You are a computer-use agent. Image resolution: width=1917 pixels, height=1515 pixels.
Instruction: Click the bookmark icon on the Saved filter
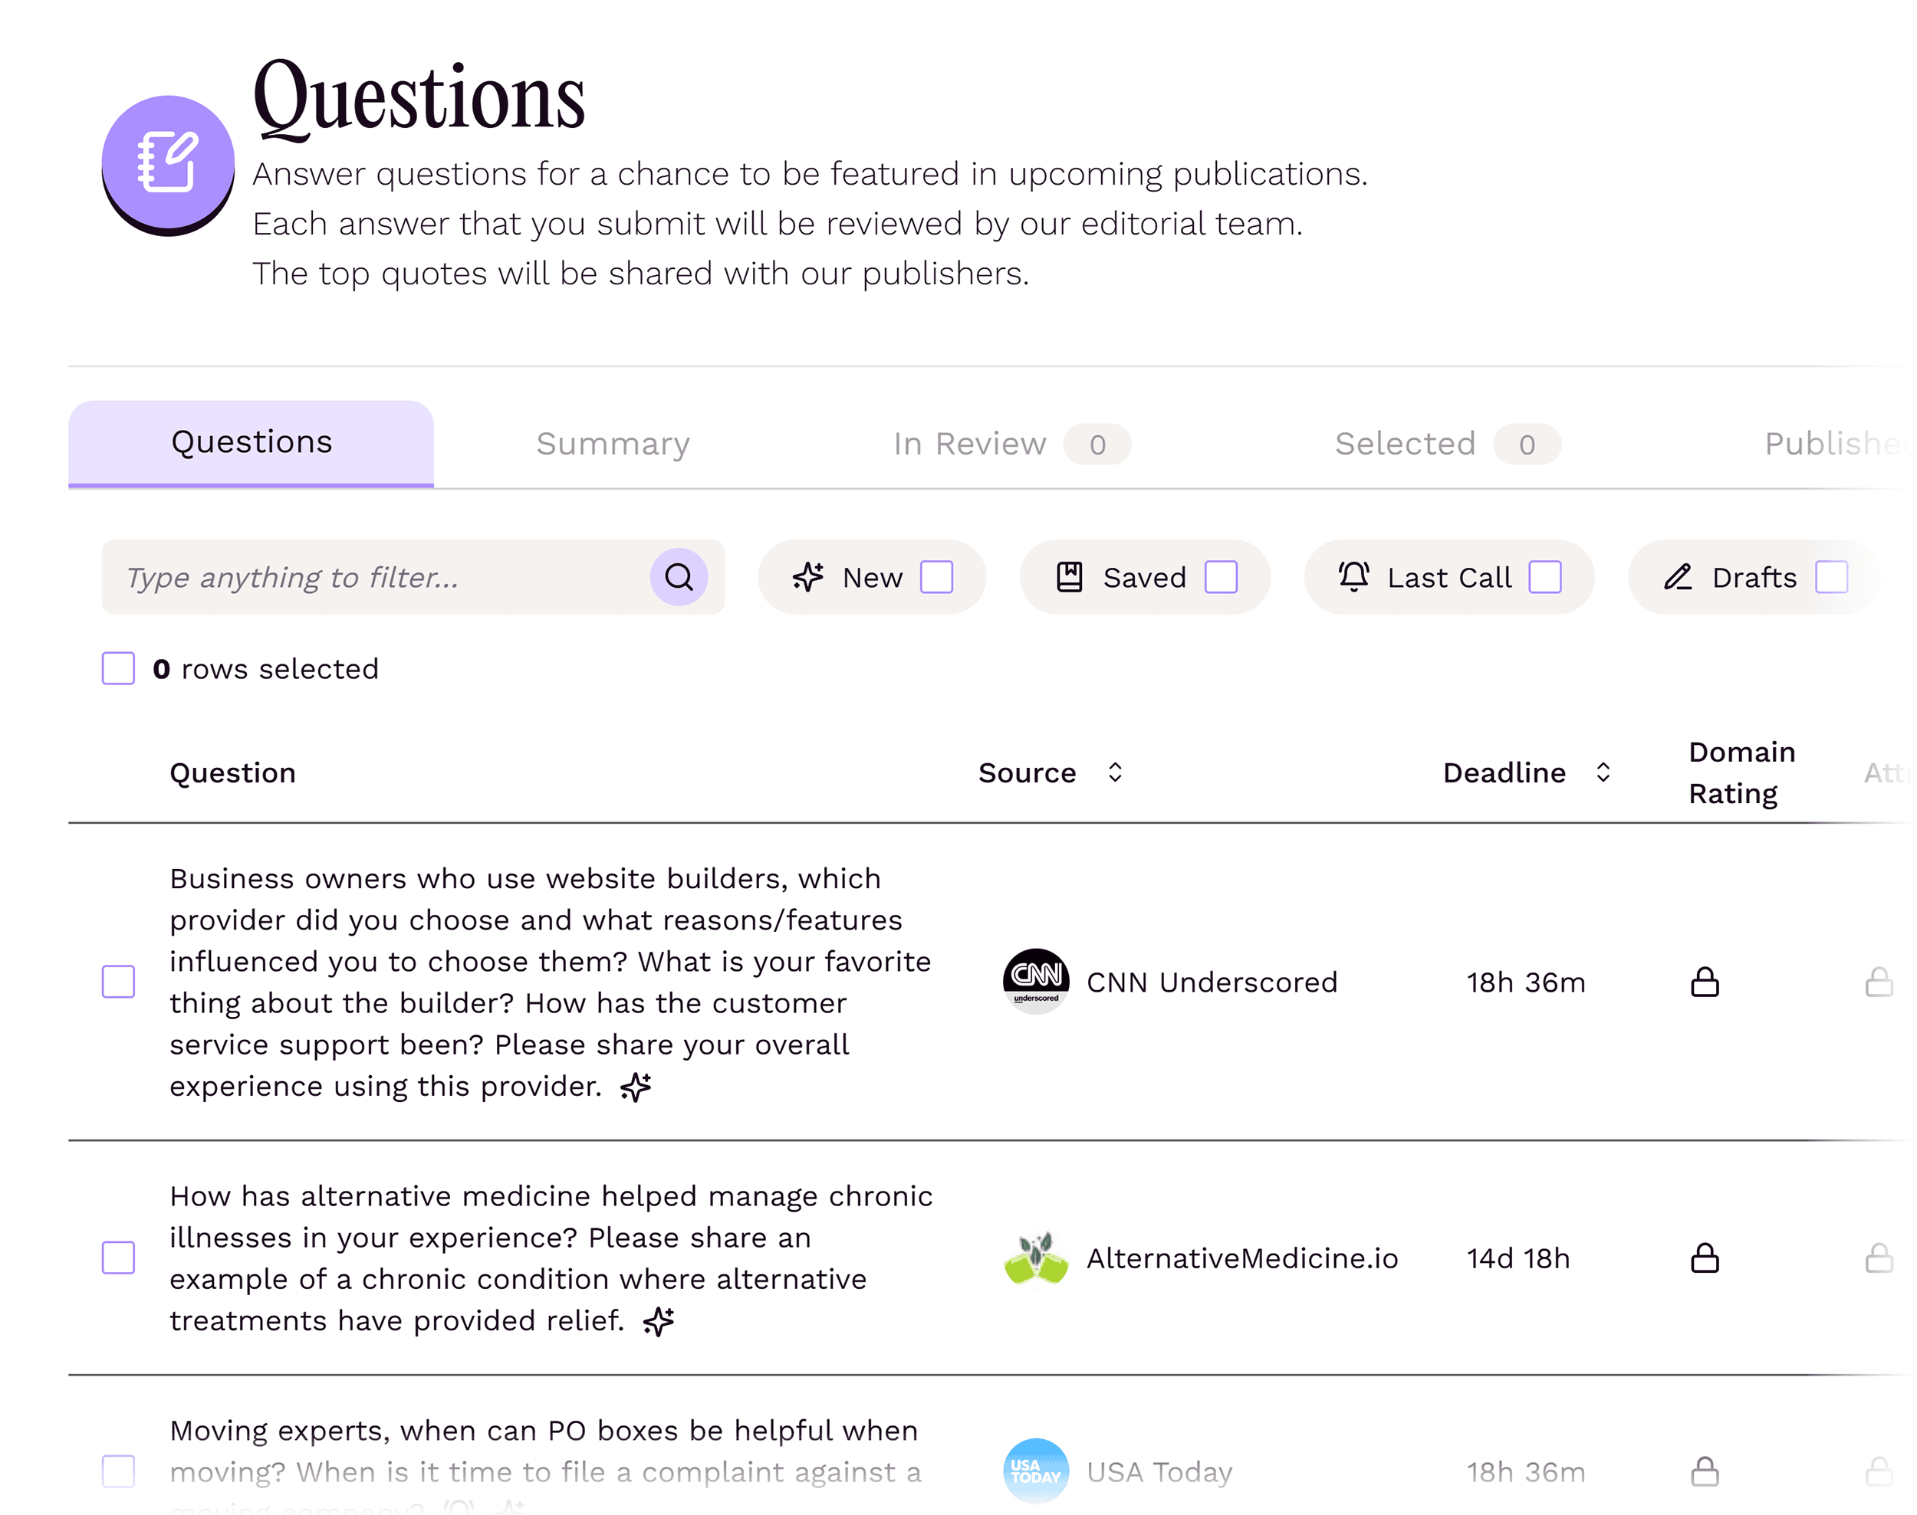pos(1070,576)
